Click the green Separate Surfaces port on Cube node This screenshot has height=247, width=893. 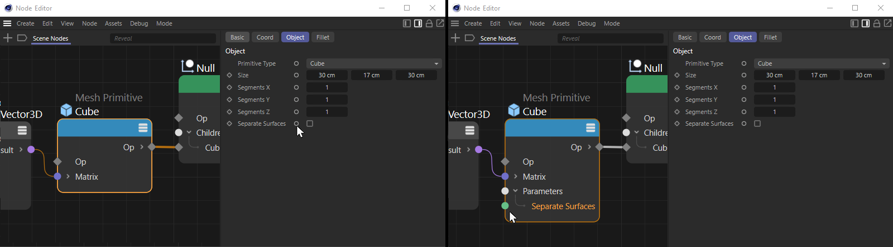pyautogui.click(x=505, y=206)
